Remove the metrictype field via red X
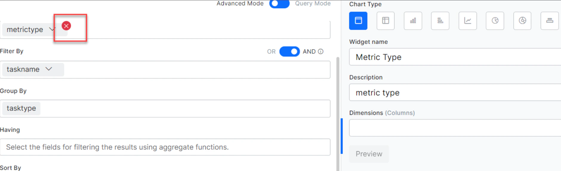The height and width of the screenshot is (171, 561). [x=66, y=26]
